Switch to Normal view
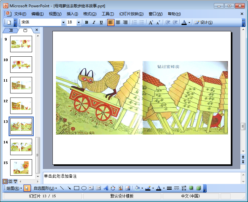The image size is (248, 202). (x=5, y=181)
